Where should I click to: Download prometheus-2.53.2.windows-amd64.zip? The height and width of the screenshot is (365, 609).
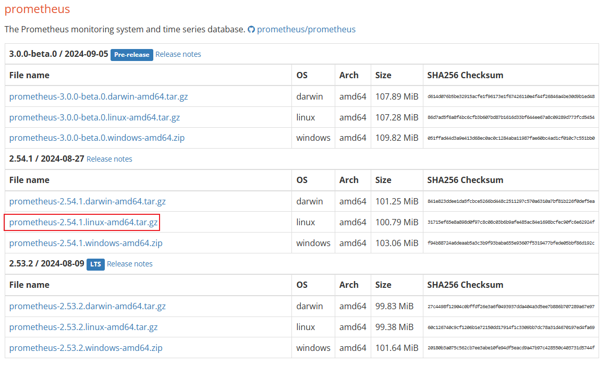click(x=86, y=348)
